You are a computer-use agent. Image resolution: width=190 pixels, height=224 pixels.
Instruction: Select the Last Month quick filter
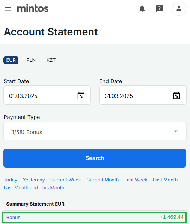coord(165,180)
